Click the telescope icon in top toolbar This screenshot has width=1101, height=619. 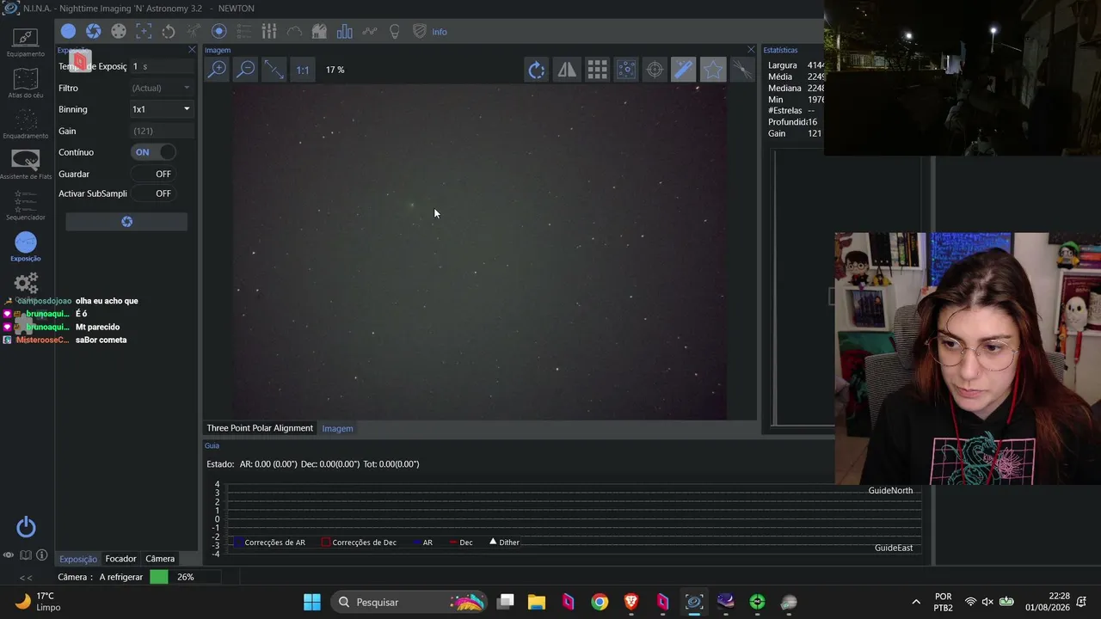[194, 32]
